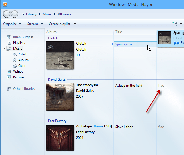
Task: Select the Slave Labor track
Action: click(124, 127)
